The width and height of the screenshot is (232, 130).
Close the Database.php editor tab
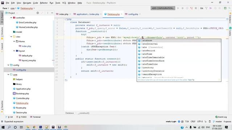(122, 14)
